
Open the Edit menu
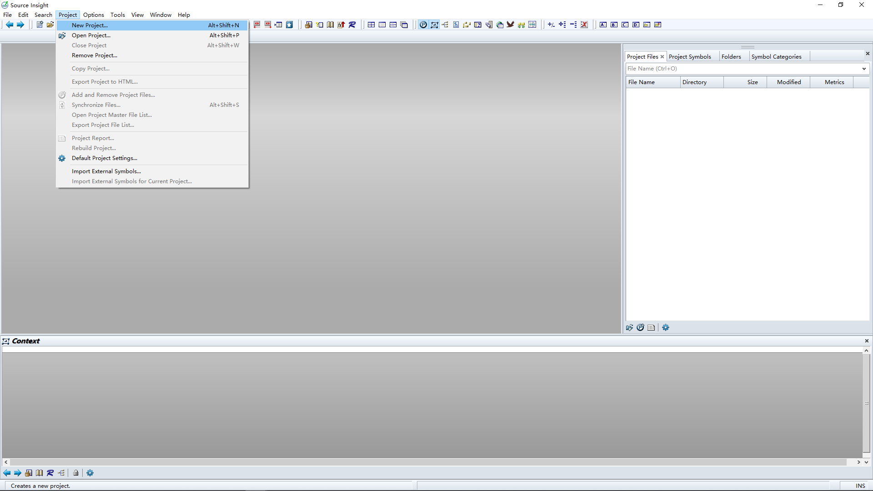tap(23, 15)
